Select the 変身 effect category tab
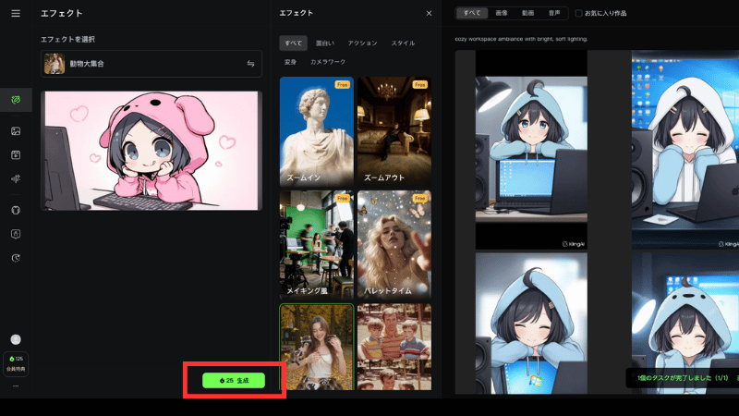The height and width of the screenshot is (416, 739). [x=290, y=62]
